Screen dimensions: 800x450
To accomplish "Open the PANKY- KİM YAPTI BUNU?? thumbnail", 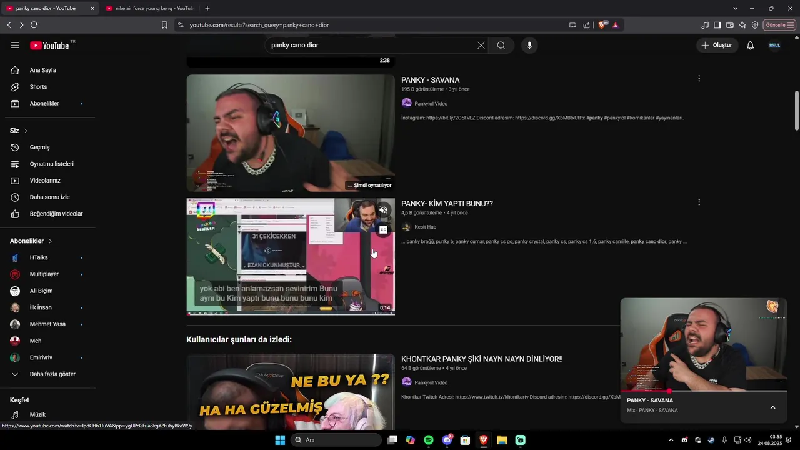I will click(x=291, y=257).
